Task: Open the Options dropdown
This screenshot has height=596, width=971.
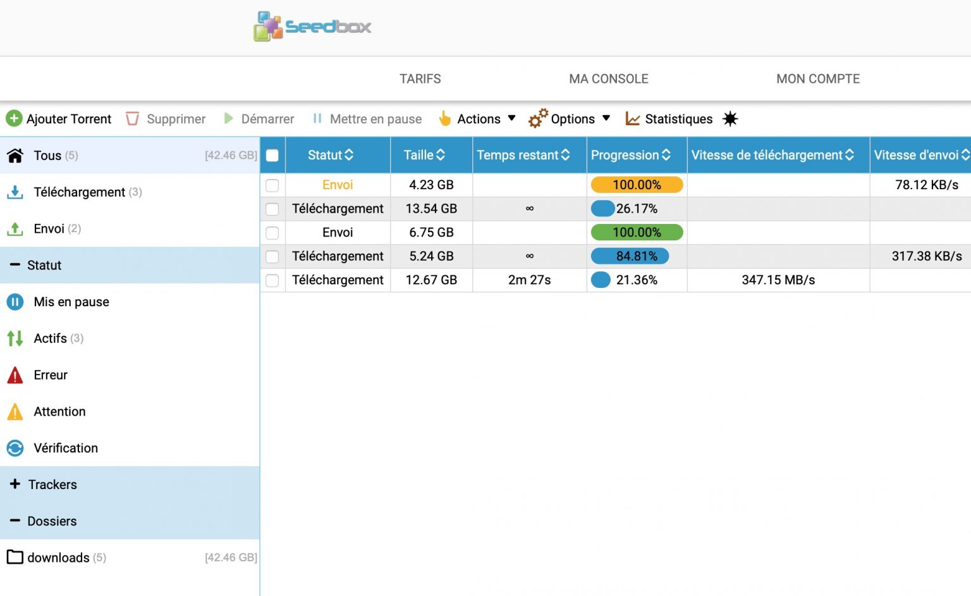Action: tap(572, 118)
